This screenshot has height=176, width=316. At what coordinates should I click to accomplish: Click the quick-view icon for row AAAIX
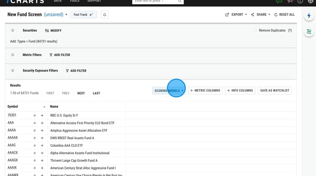(x=34, y=168)
